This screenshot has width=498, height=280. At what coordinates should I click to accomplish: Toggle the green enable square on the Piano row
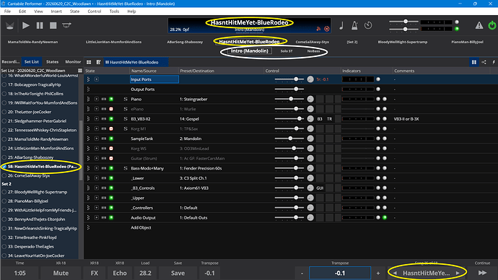111,99
